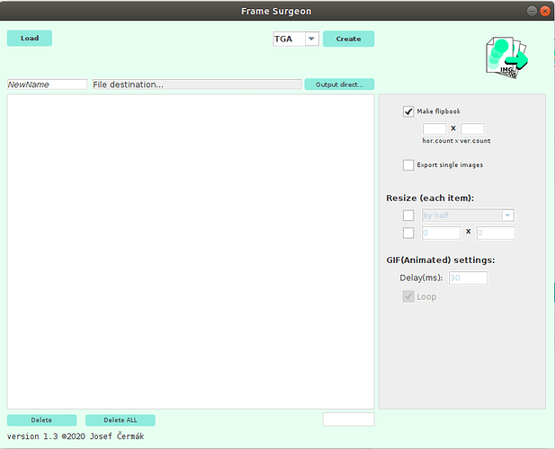Viewport: 555px width, 449px height.
Task: Open the TGA format dropdown
Action: pos(296,39)
